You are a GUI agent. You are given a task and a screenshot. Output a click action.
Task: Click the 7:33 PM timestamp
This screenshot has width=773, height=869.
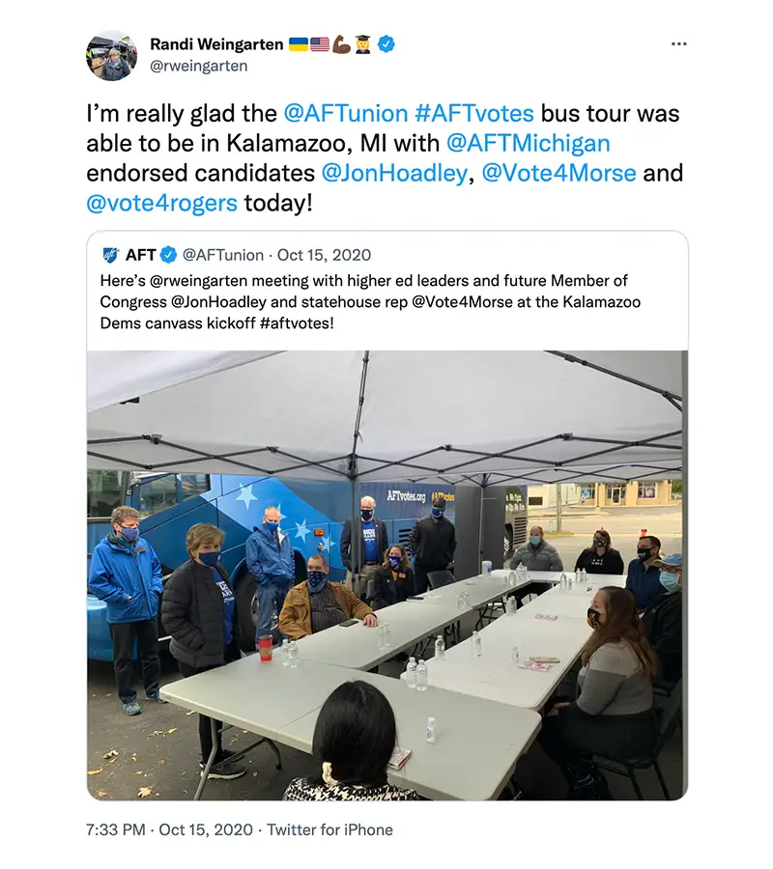(117, 829)
